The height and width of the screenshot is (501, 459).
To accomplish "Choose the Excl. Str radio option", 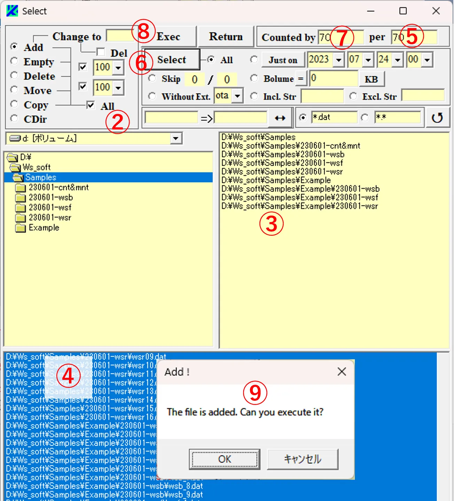I will (353, 96).
